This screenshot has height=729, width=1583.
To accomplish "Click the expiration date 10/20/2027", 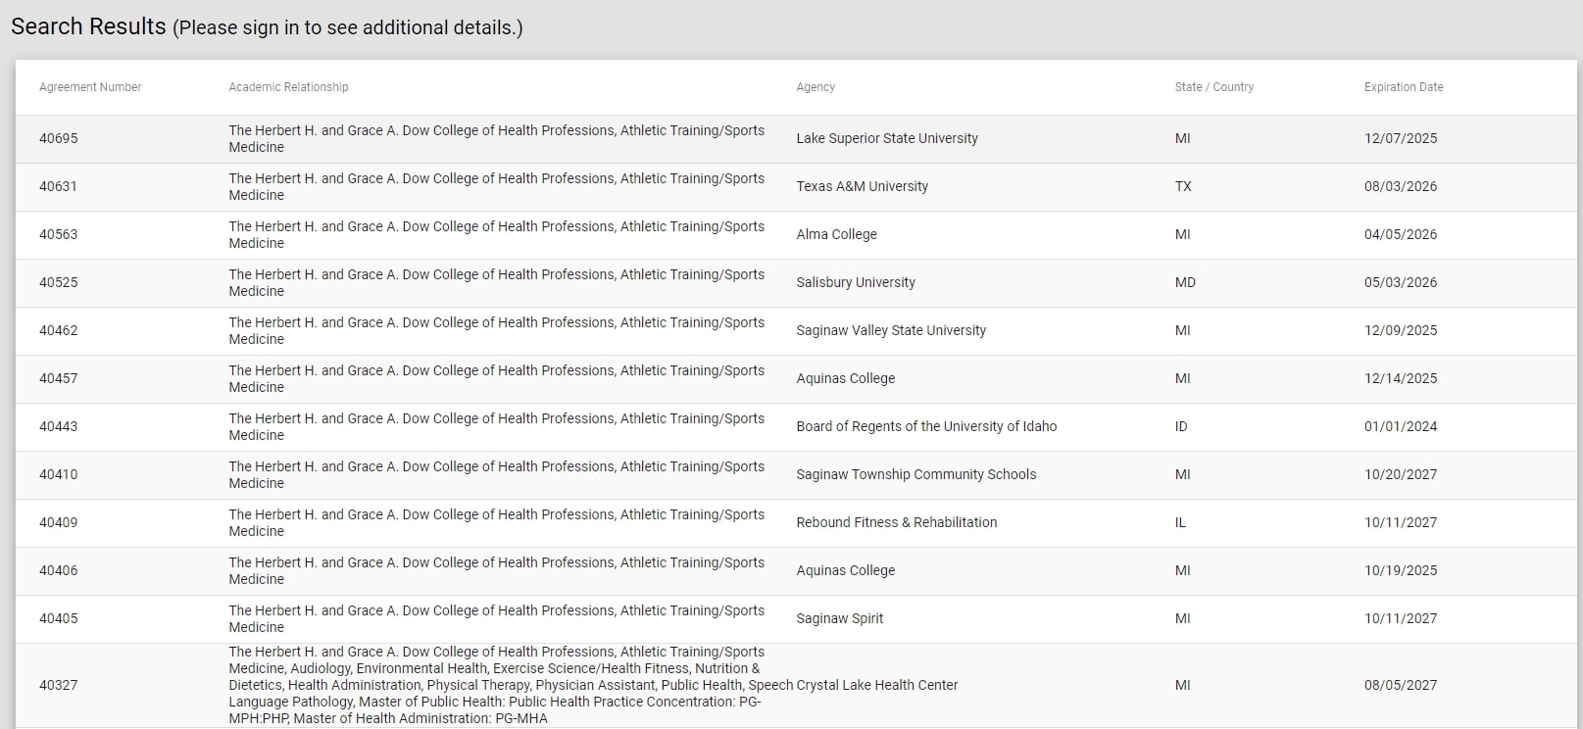I will (1401, 474).
